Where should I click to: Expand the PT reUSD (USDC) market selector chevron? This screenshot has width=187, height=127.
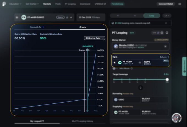tap(71, 17)
